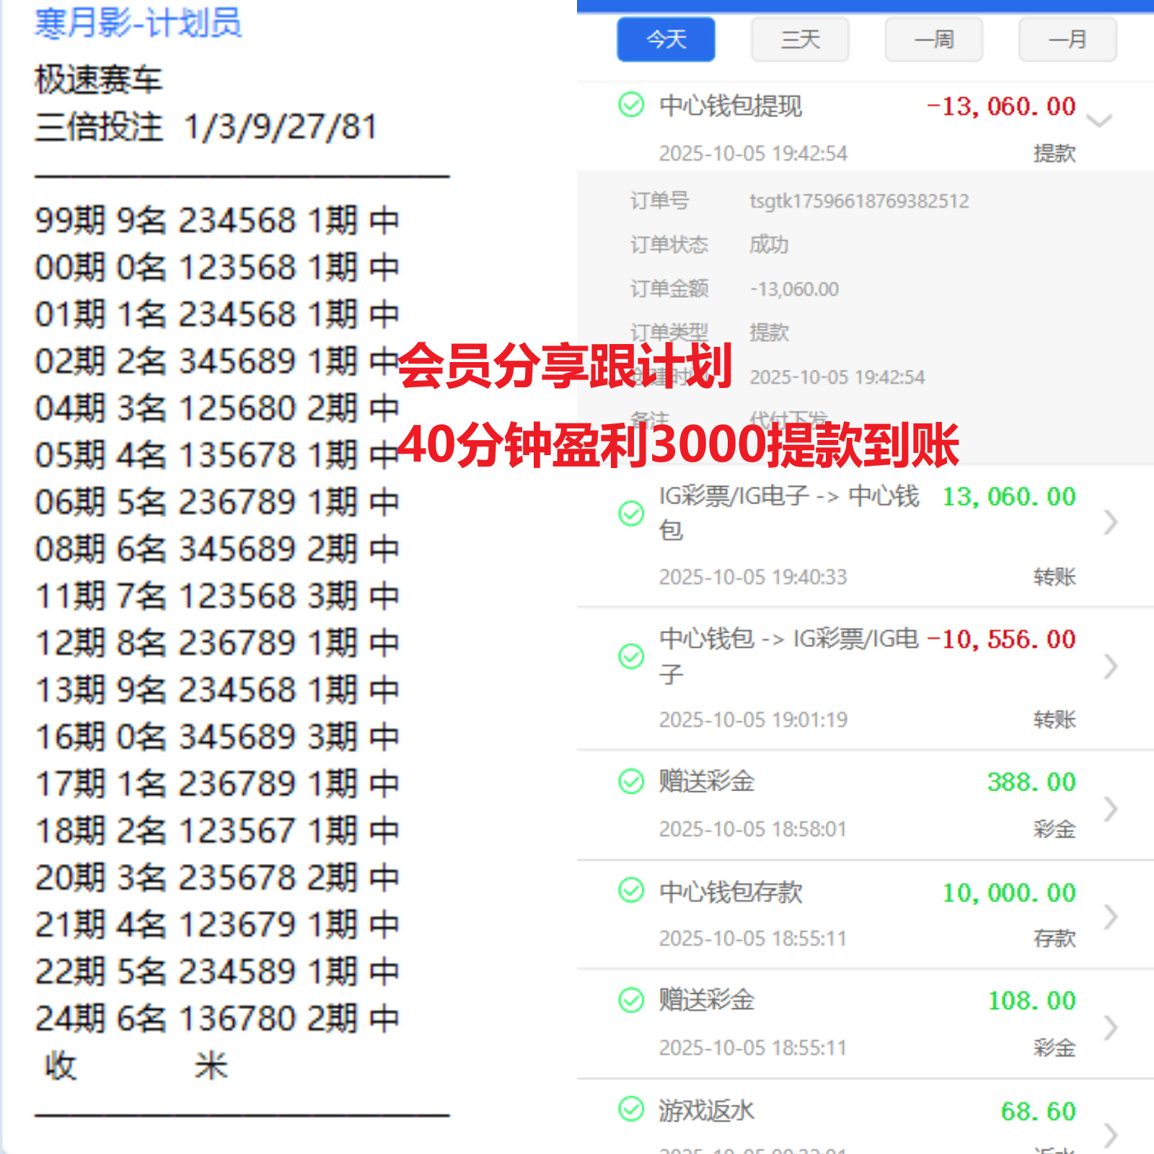Select the 一周 filter tab
The width and height of the screenshot is (1154, 1154).
[x=933, y=40]
